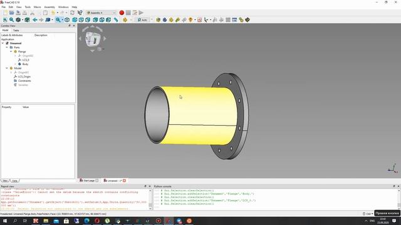
Task: Stop macro recording using the square button
Action: tap(128, 12)
